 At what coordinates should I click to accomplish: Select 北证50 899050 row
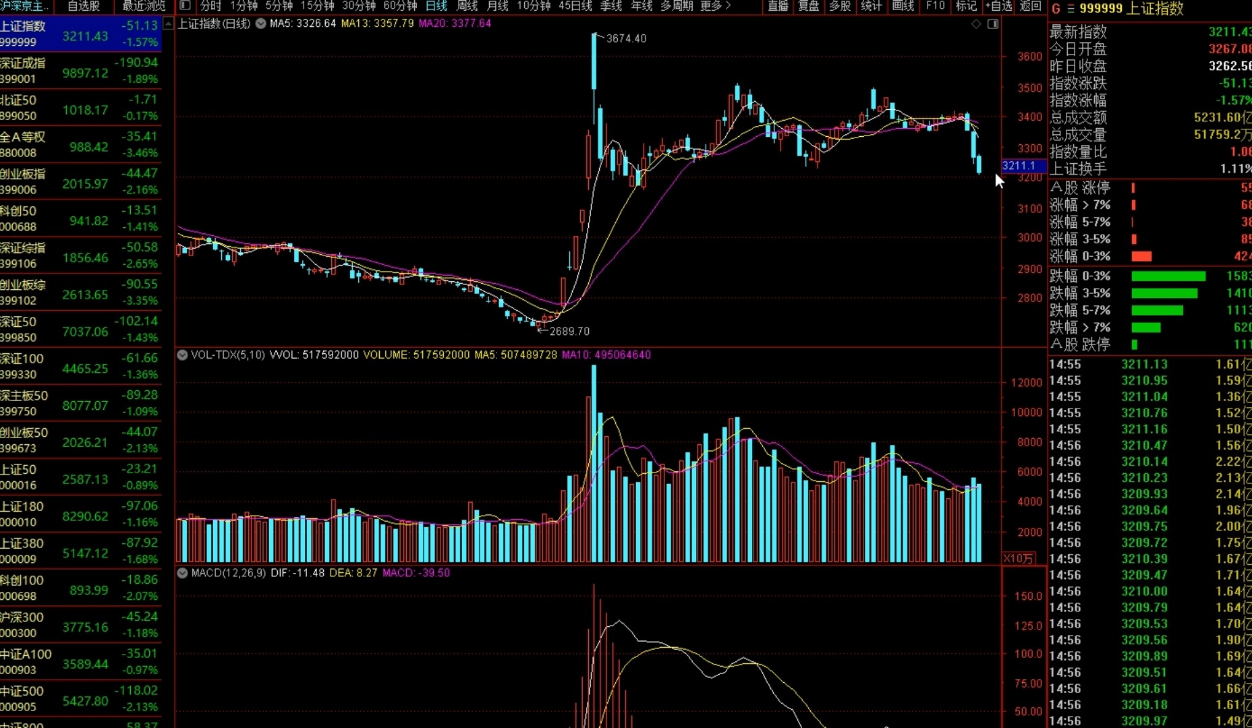click(80, 108)
